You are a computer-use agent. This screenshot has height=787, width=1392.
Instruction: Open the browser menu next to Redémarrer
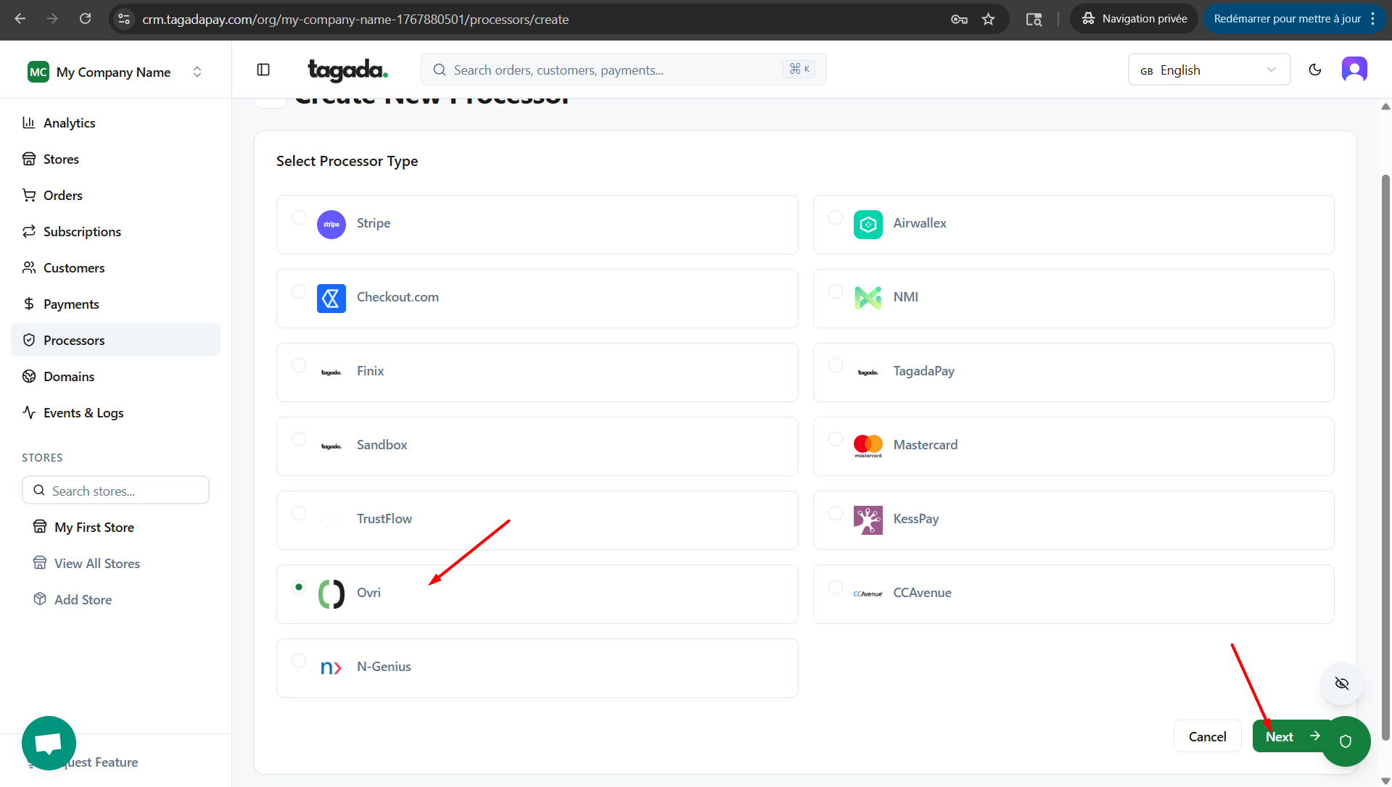tap(1372, 19)
